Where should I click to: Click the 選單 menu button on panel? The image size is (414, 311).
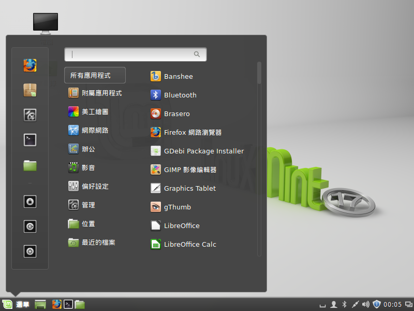pyautogui.click(x=17, y=304)
